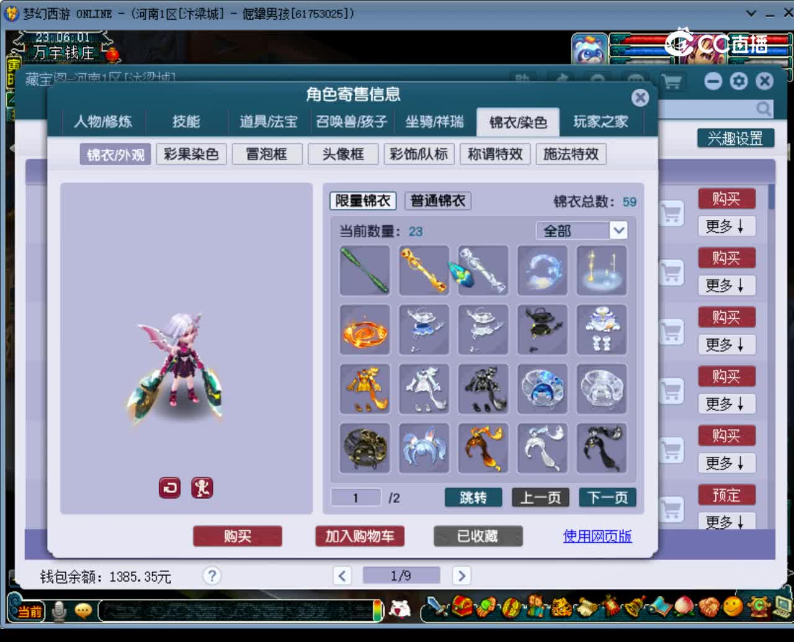
Task: Rotate the character preview model
Action: (x=169, y=488)
